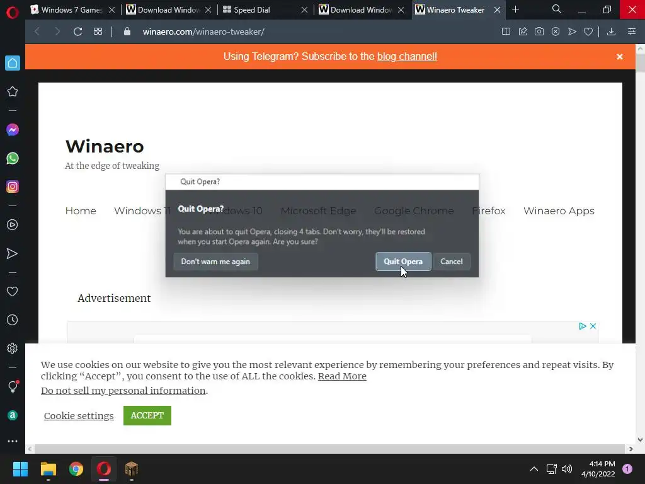Open WhatsApp in sidebar

coord(13,158)
